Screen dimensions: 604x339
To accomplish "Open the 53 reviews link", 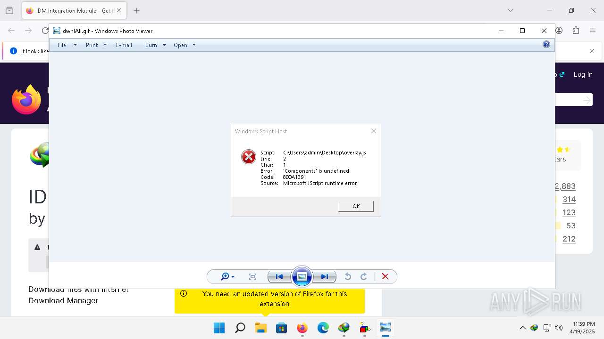I will tap(571, 226).
